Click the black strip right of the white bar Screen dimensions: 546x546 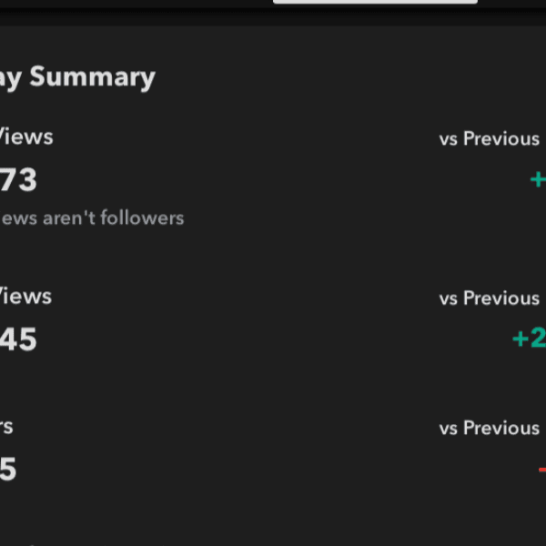point(511,4)
